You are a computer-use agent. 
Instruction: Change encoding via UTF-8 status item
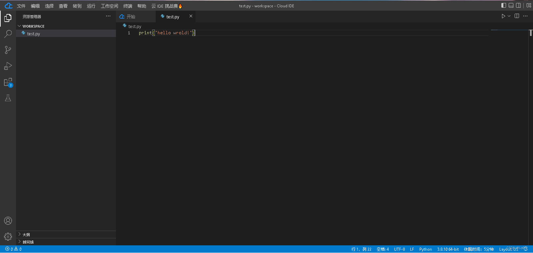399,249
